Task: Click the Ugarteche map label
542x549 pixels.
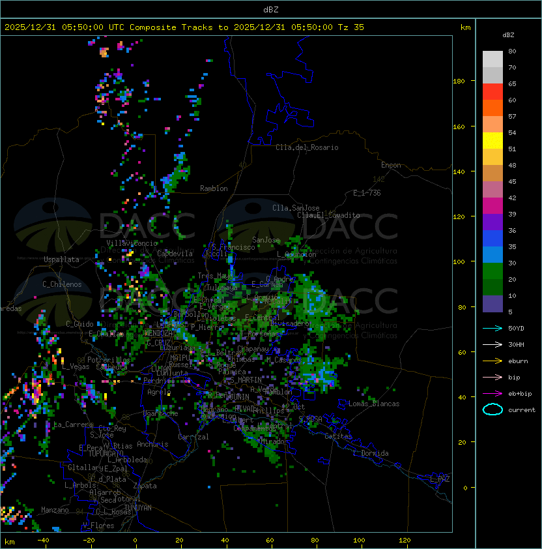Action: pyautogui.click(x=161, y=413)
